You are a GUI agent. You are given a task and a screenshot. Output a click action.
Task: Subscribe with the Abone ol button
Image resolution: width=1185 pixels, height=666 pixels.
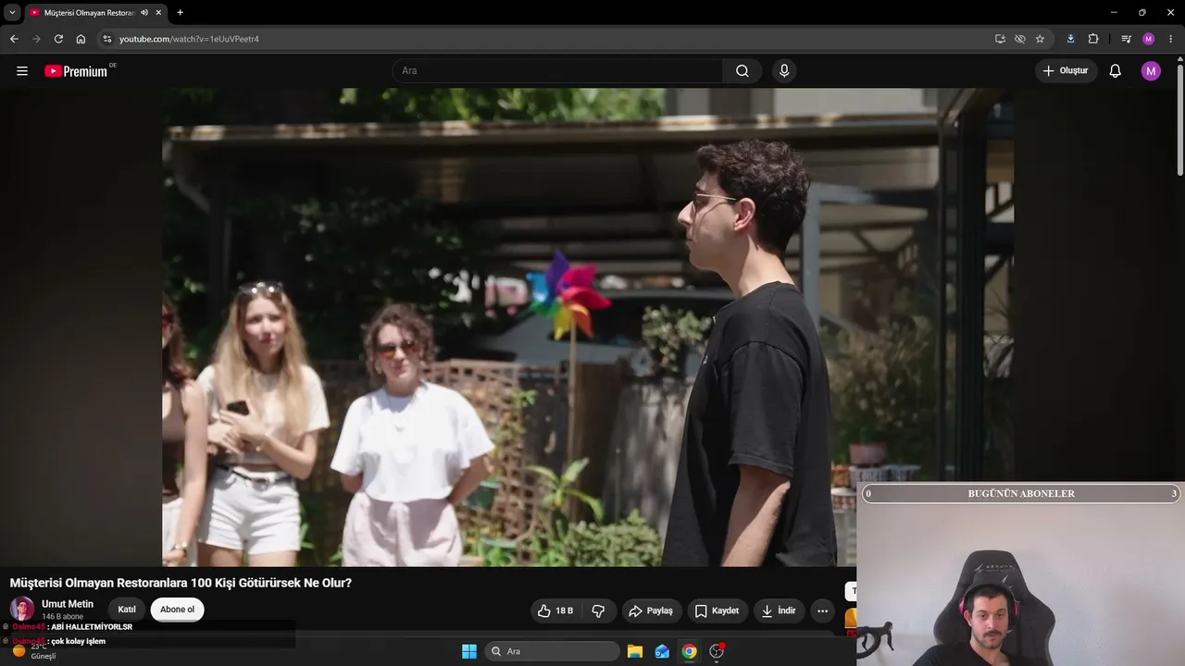[x=178, y=610]
